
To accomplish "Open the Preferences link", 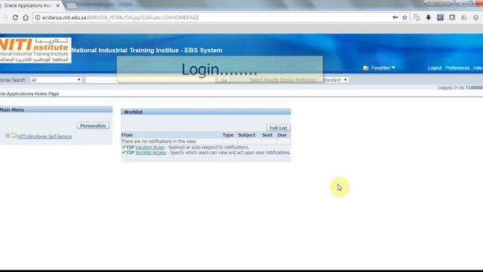I will pyautogui.click(x=457, y=68).
